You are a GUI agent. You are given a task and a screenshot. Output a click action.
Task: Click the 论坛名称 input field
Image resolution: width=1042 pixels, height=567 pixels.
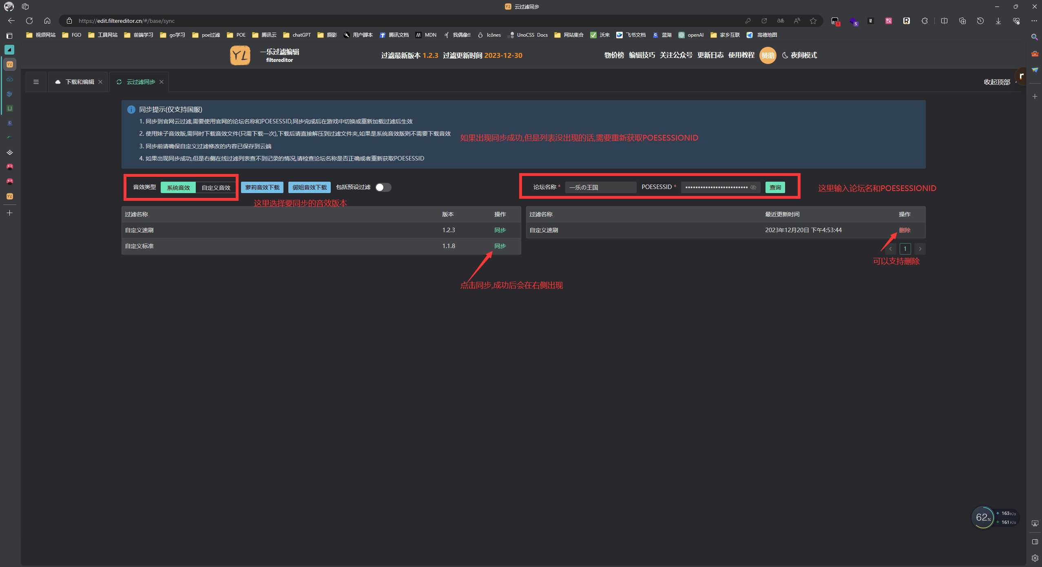600,187
